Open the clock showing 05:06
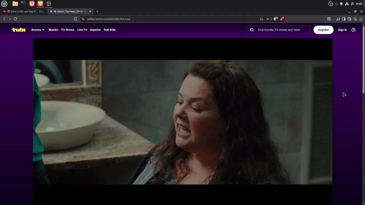The image size is (365, 205). (x=359, y=4)
